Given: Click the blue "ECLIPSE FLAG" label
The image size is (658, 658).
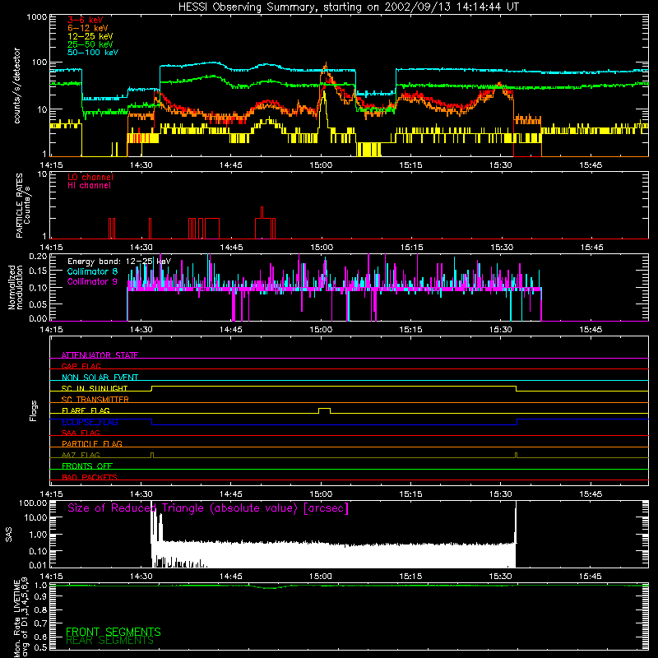Looking at the screenshot, I should point(90,422).
